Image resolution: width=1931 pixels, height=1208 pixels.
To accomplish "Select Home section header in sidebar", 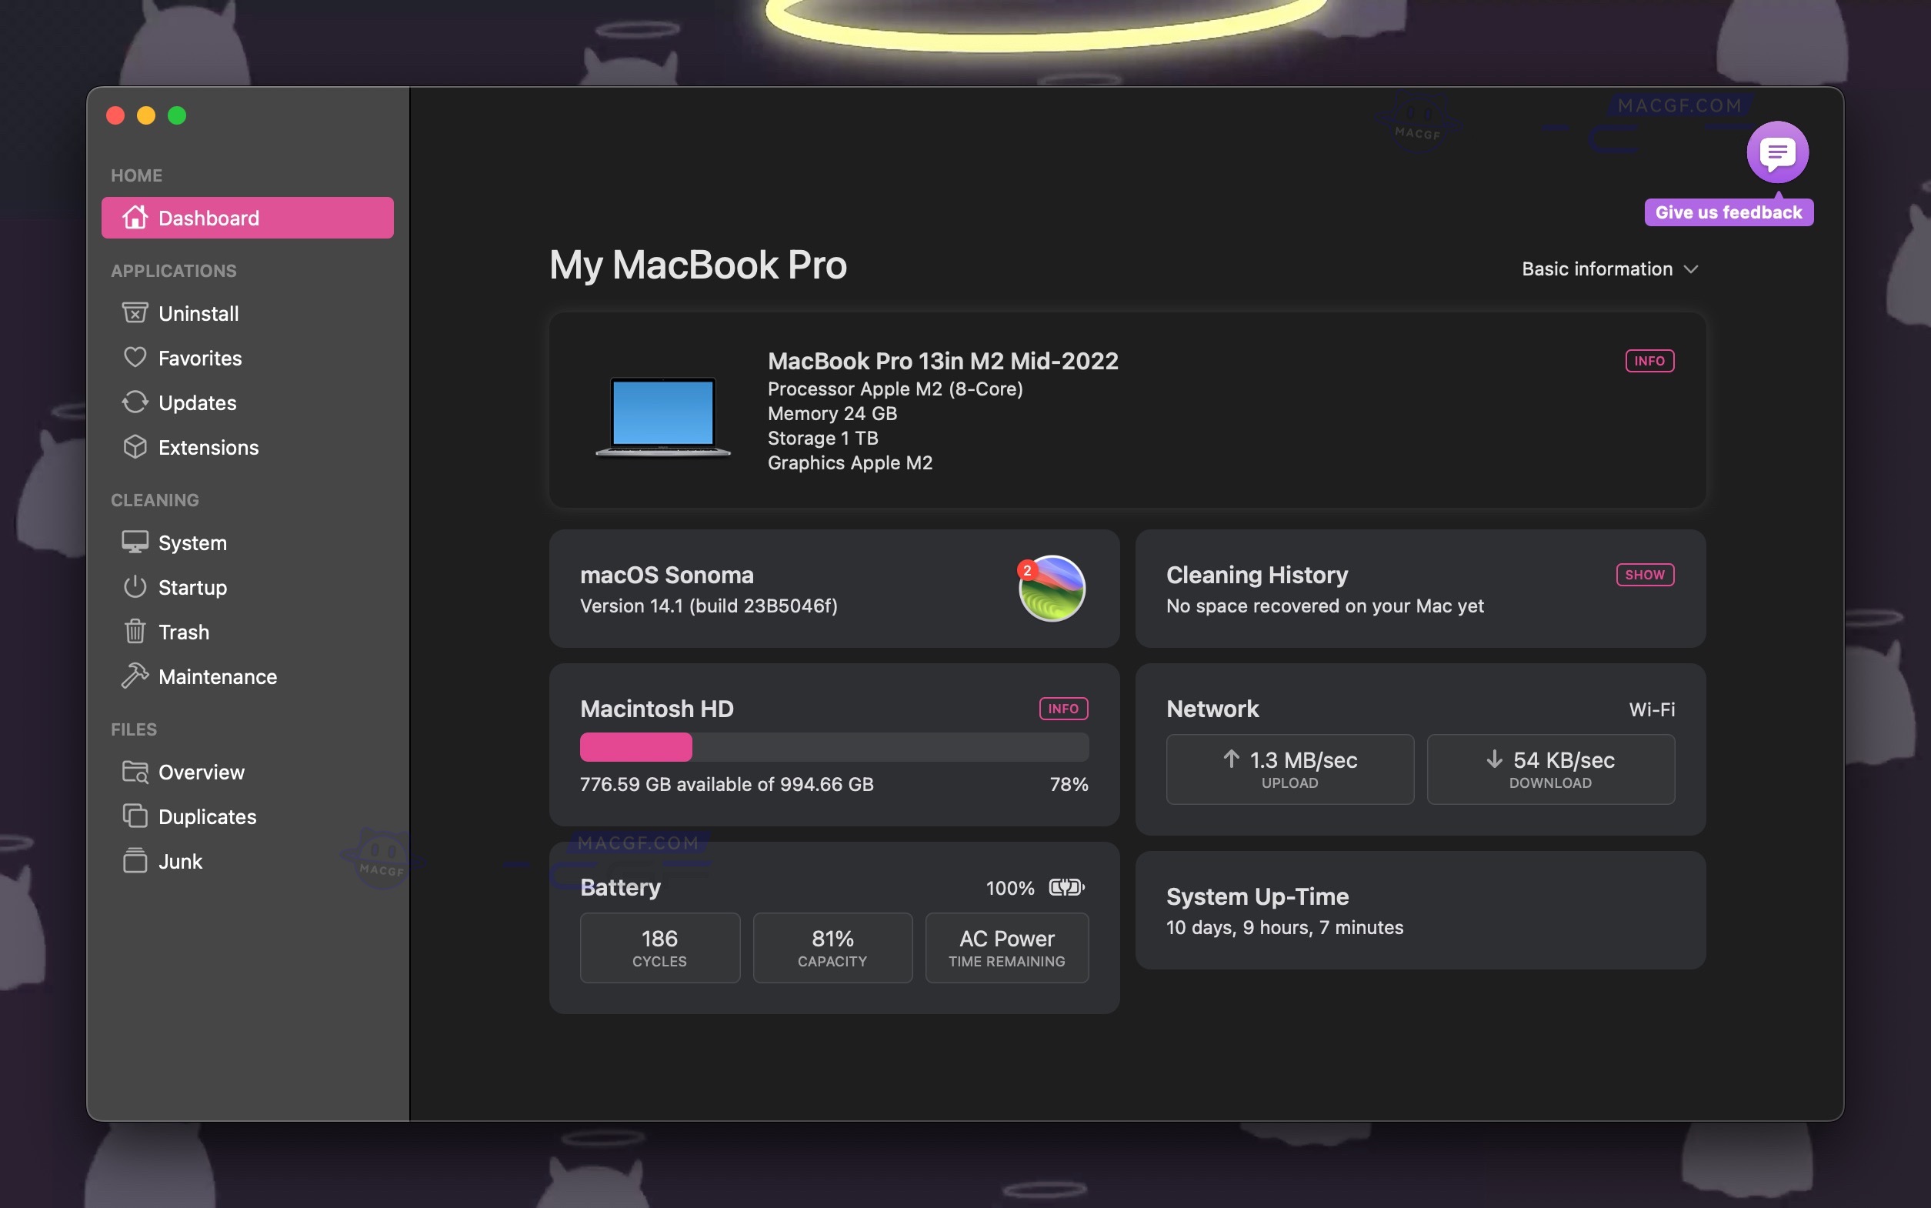I will point(137,175).
